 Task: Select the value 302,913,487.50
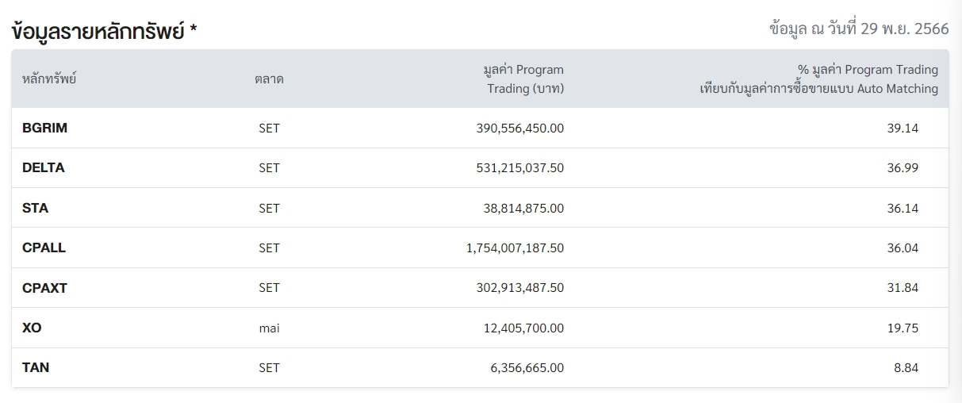pyautogui.click(x=520, y=288)
